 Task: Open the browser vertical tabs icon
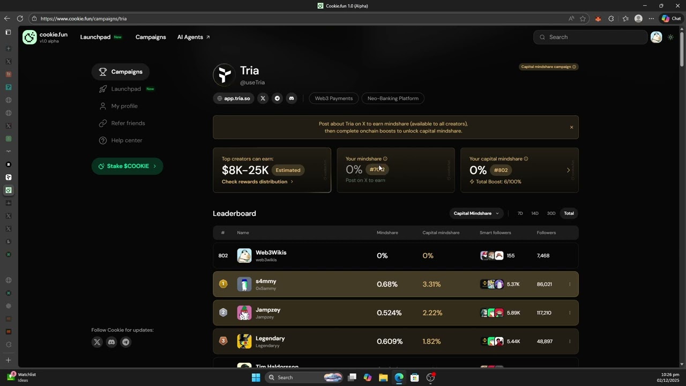[8, 32]
